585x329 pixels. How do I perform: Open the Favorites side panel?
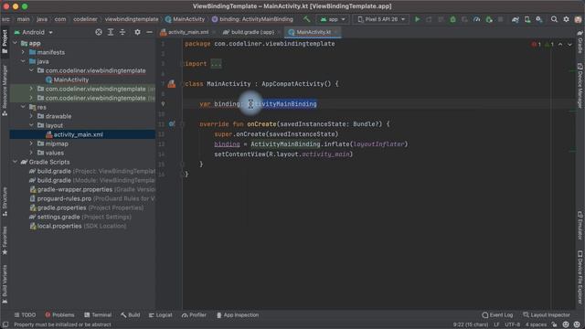point(5,240)
